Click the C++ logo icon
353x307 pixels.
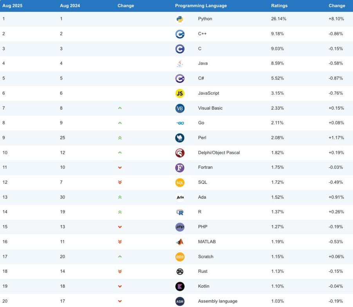(x=180, y=34)
